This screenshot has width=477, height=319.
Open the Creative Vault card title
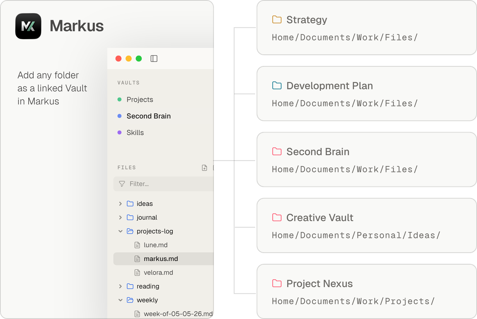point(320,218)
